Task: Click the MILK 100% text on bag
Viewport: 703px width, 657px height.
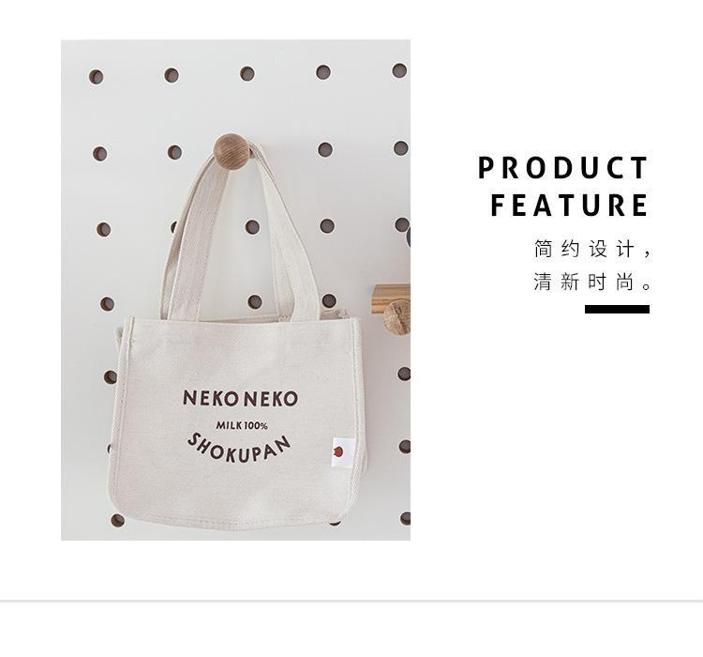Action: tap(242, 425)
